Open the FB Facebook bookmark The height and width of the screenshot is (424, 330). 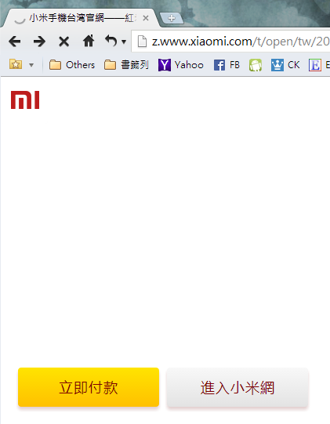[227, 65]
